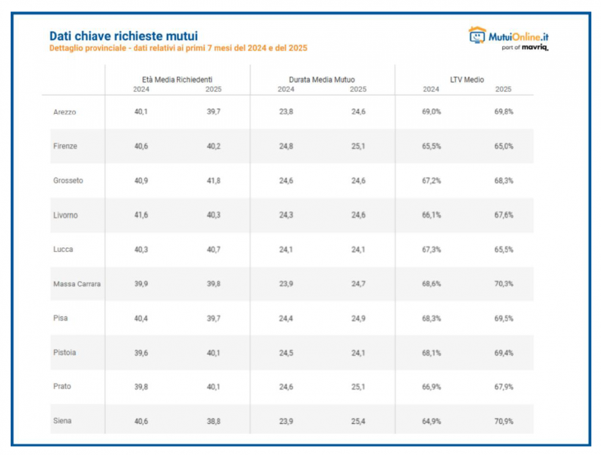The image size is (601, 455).
Task: Click the Siena row label
Action: [x=63, y=421]
